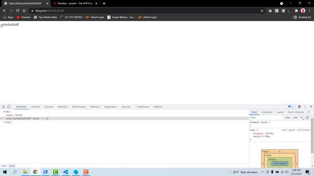This screenshot has height=176, width=314.
Task: Switch to the DevTools Lighthouse tab
Action: click(143, 107)
